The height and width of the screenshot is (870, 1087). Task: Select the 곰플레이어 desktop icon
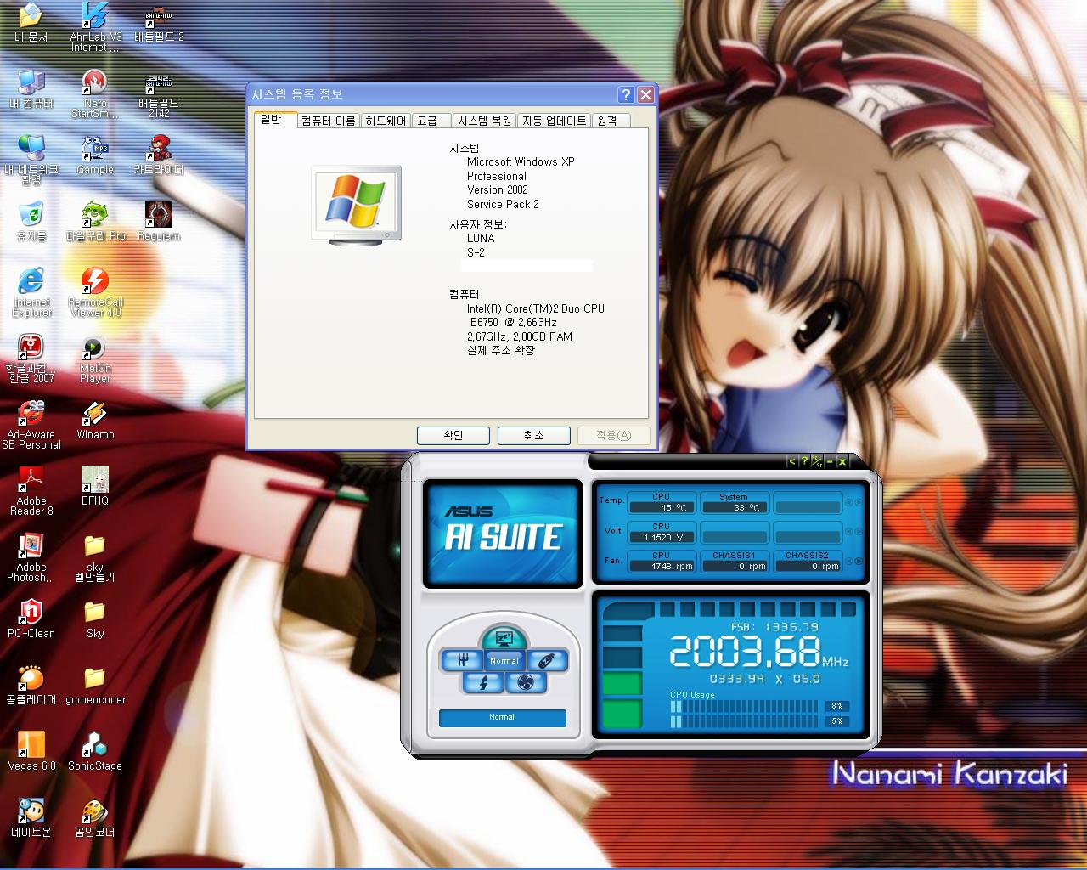pyautogui.click(x=31, y=686)
